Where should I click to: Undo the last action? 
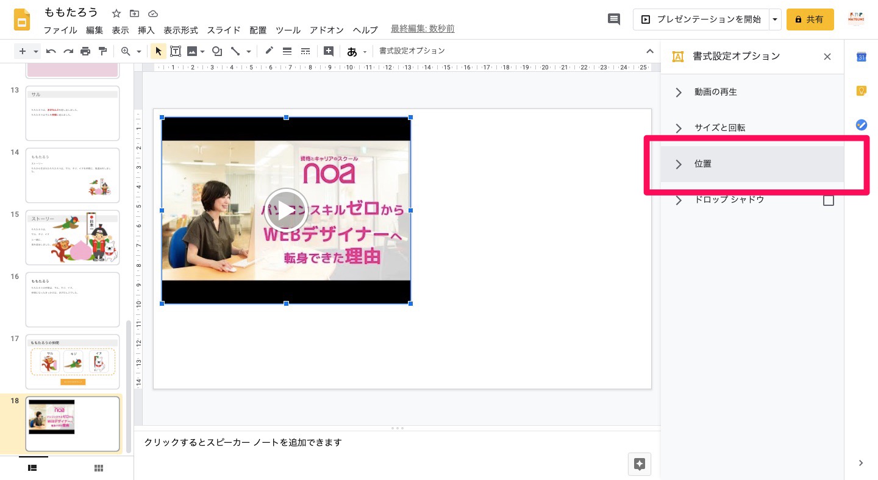pos(51,51)
